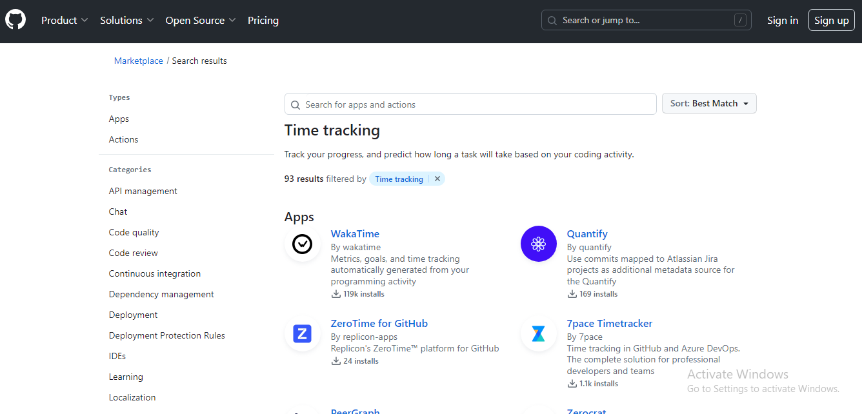Go to Marketplace breadcrumb link
The height and width of the screenshot is (414, 862).
coord(139,61)
